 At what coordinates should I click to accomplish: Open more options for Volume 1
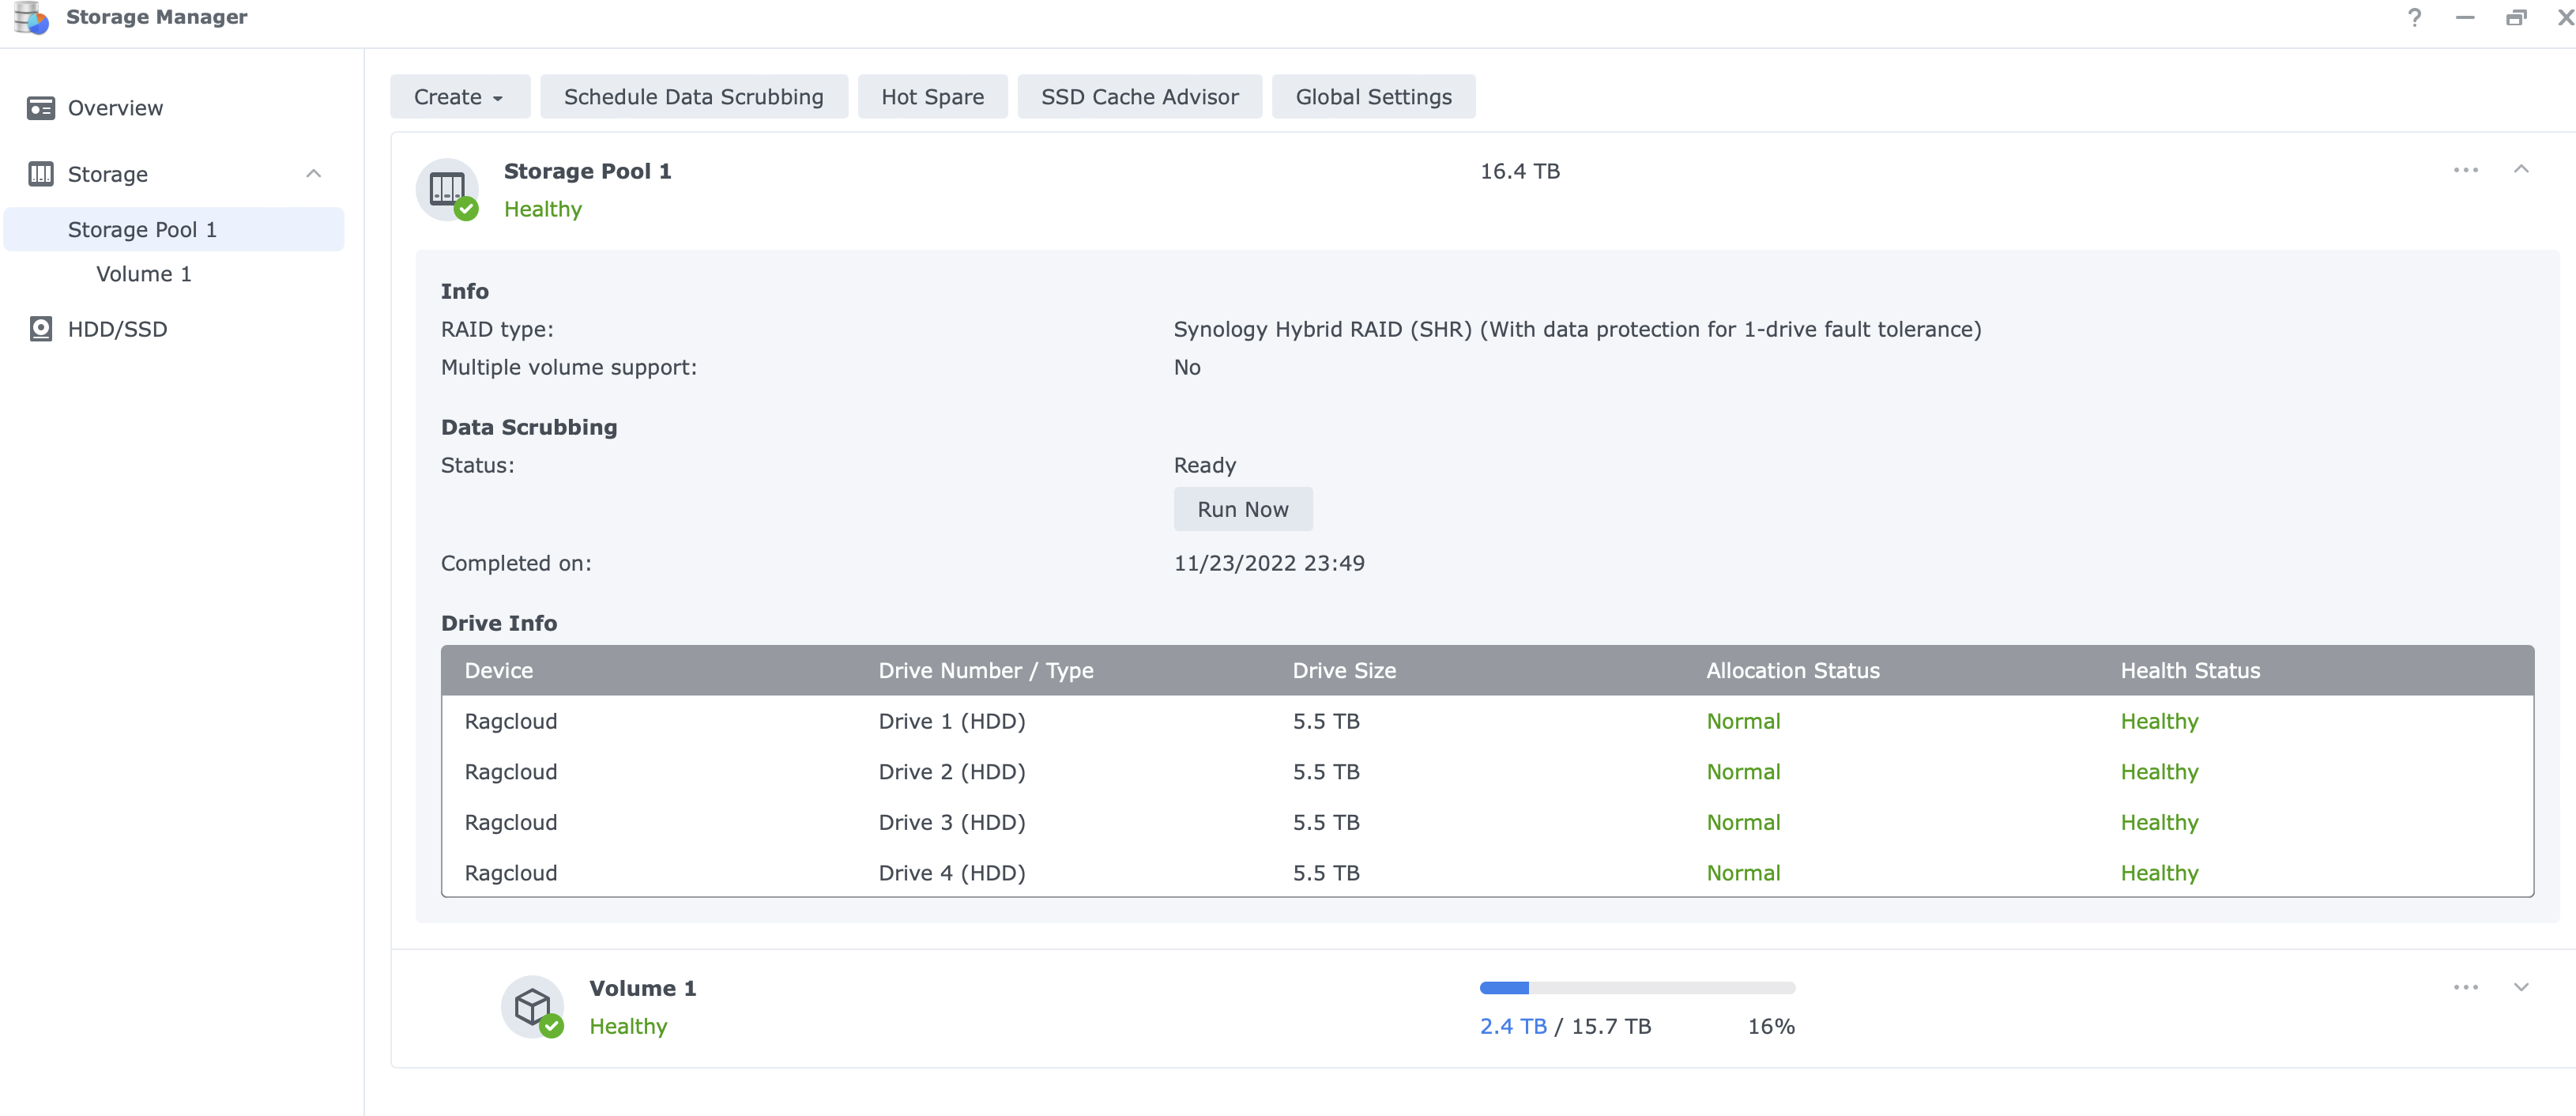tap(2465, 987)
